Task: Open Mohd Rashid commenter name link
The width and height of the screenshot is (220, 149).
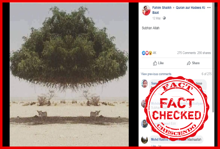Action: point(160,139)
